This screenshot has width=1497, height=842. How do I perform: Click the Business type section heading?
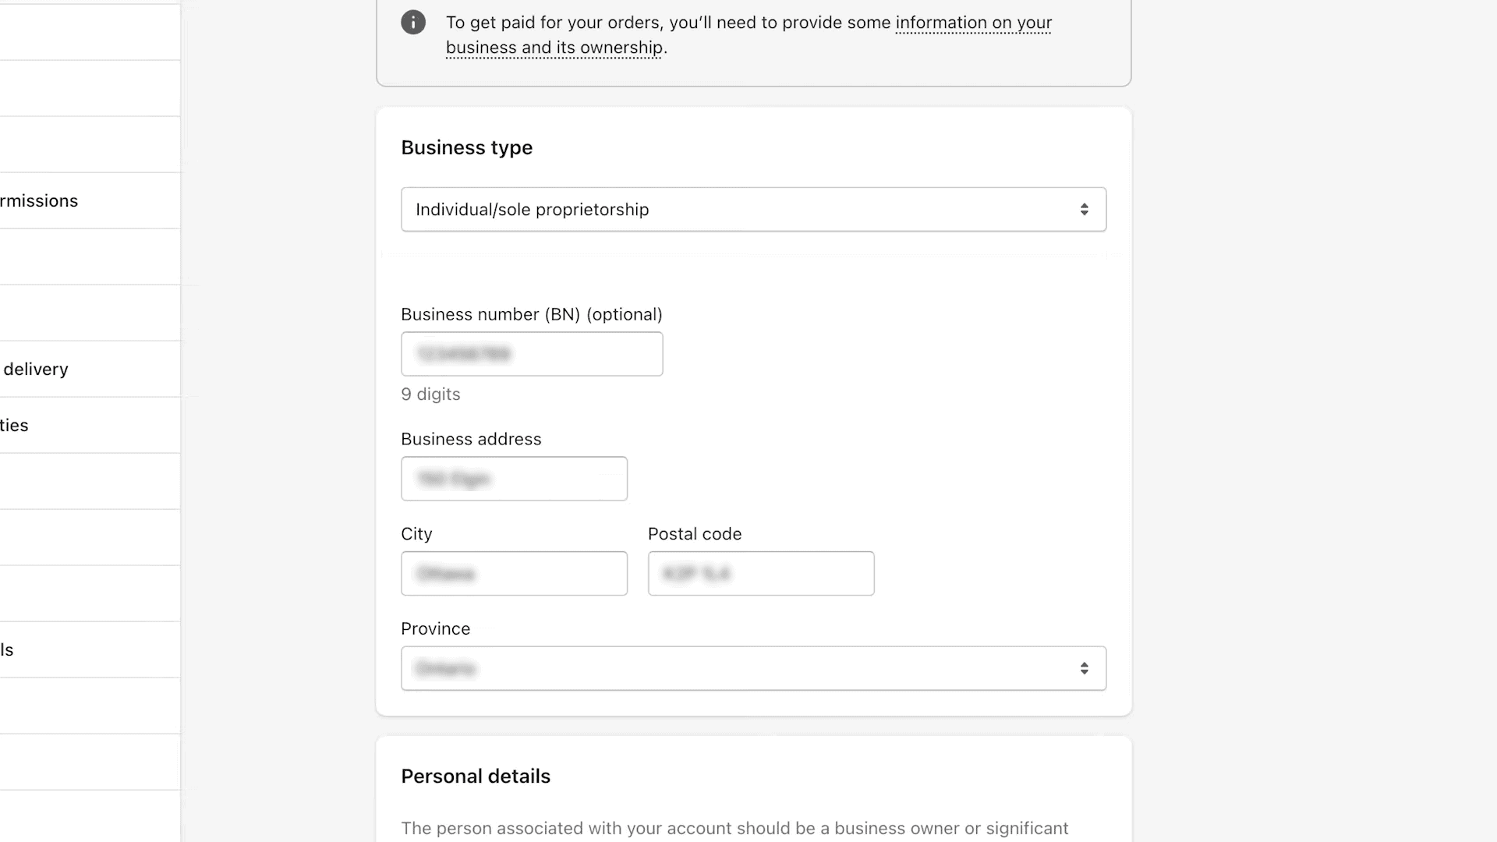[x=466, y=147]
